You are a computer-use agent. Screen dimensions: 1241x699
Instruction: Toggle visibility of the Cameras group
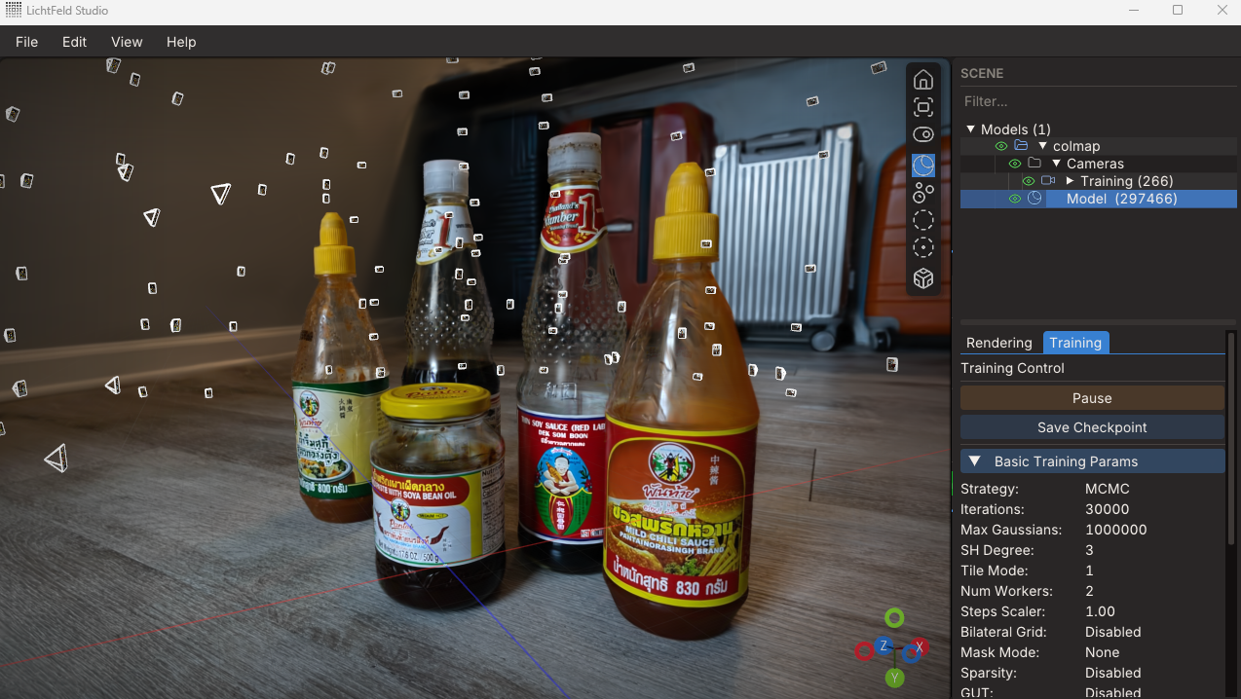(1014, 164)
